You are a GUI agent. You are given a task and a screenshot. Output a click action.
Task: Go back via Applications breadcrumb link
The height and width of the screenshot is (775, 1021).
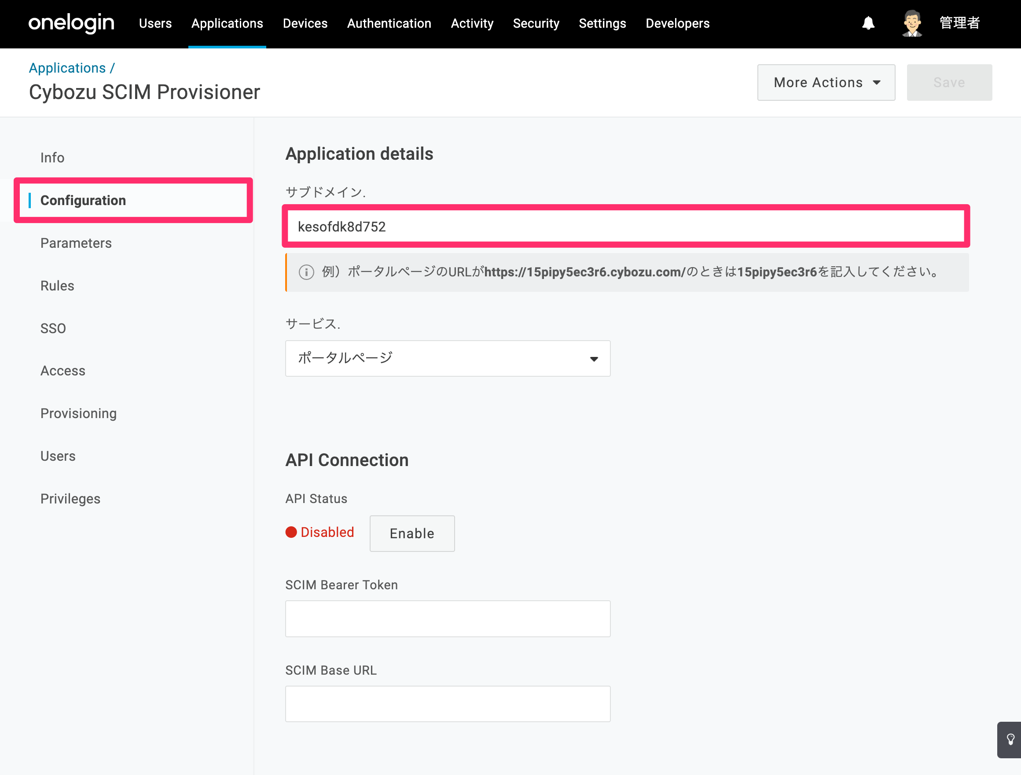(67, 68)
